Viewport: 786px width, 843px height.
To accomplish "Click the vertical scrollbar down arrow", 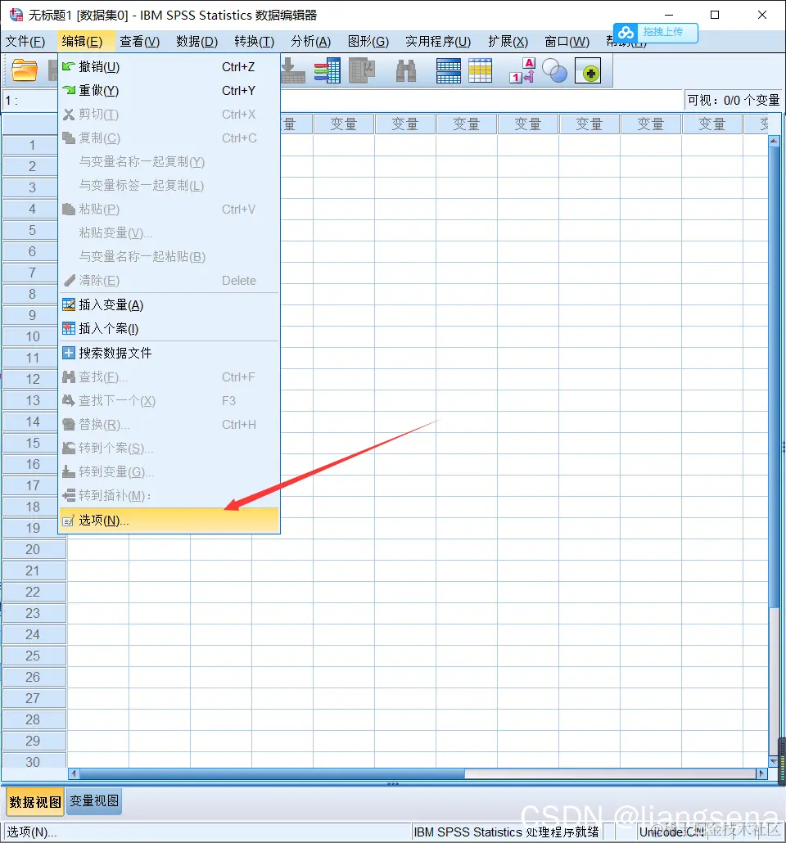I will click(x=774, y=761).
